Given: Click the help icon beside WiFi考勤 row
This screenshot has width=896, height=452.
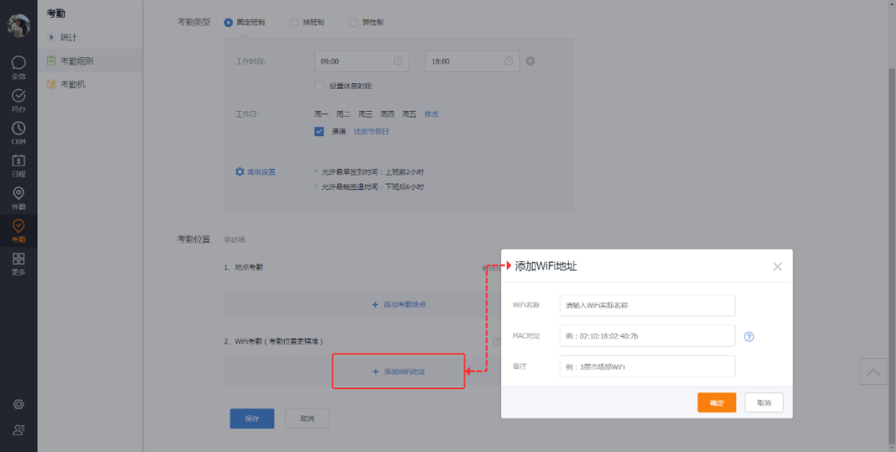Looking at the screenshot, I should point(496,341).
